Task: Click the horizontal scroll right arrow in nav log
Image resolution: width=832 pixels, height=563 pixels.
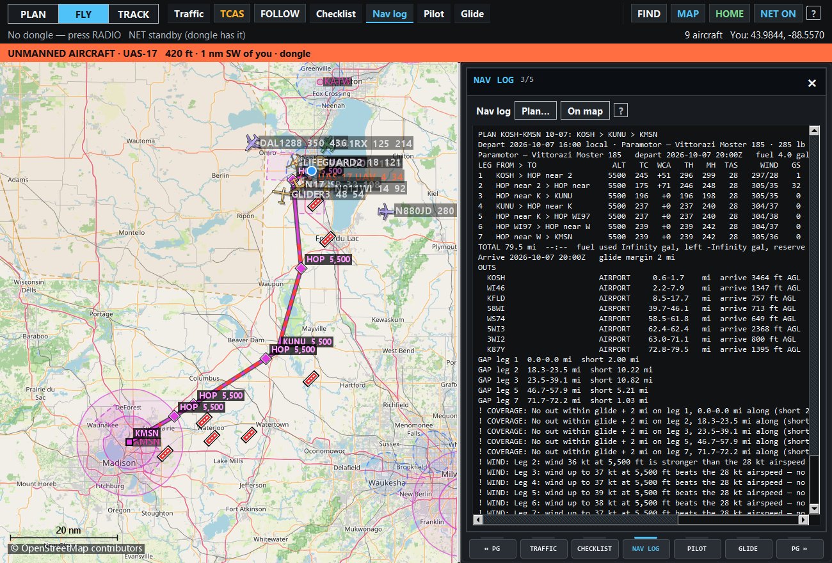Action: [x=804, y=519]
